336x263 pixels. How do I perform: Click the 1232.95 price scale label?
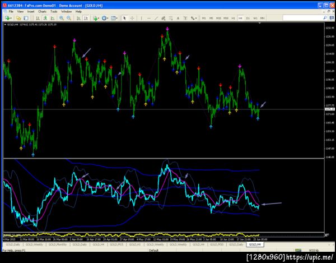tap(330, 28)
